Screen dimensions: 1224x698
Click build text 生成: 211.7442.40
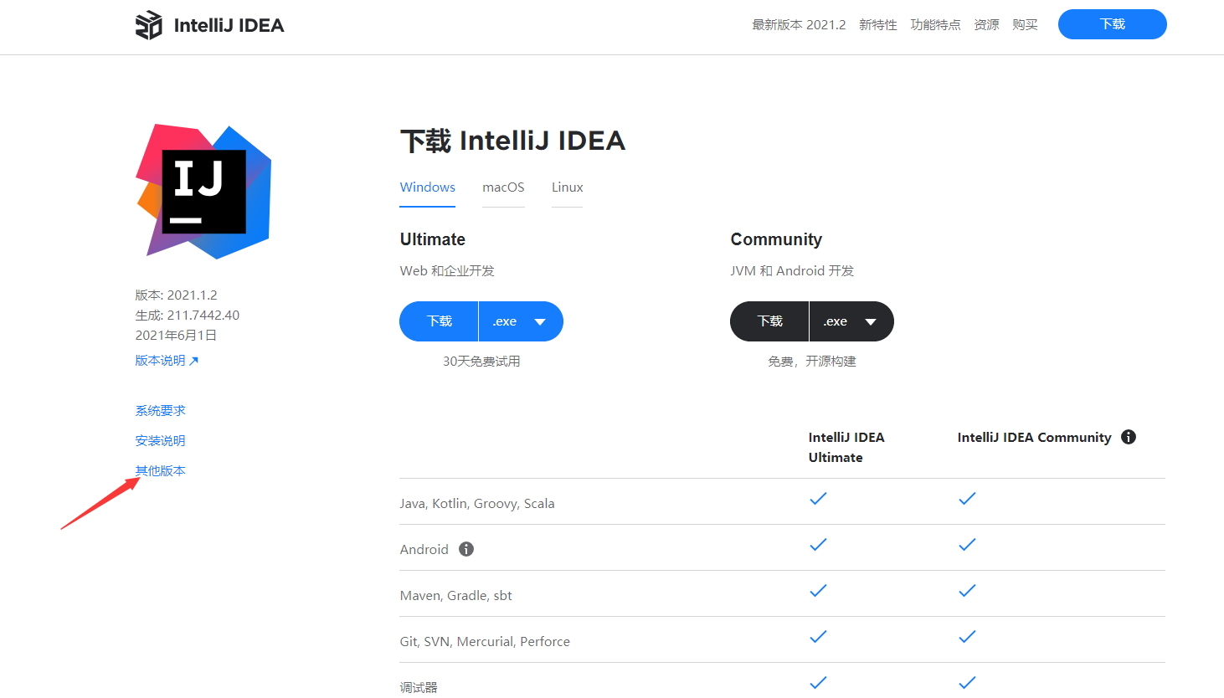188,316
